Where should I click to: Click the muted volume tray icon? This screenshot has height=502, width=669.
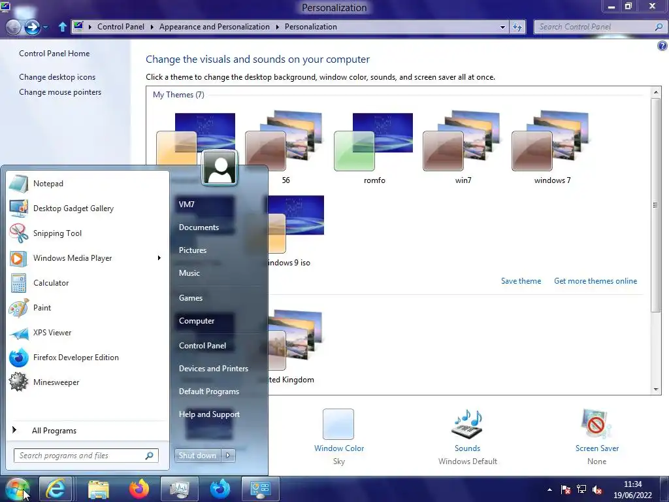[x=597, y=490]
